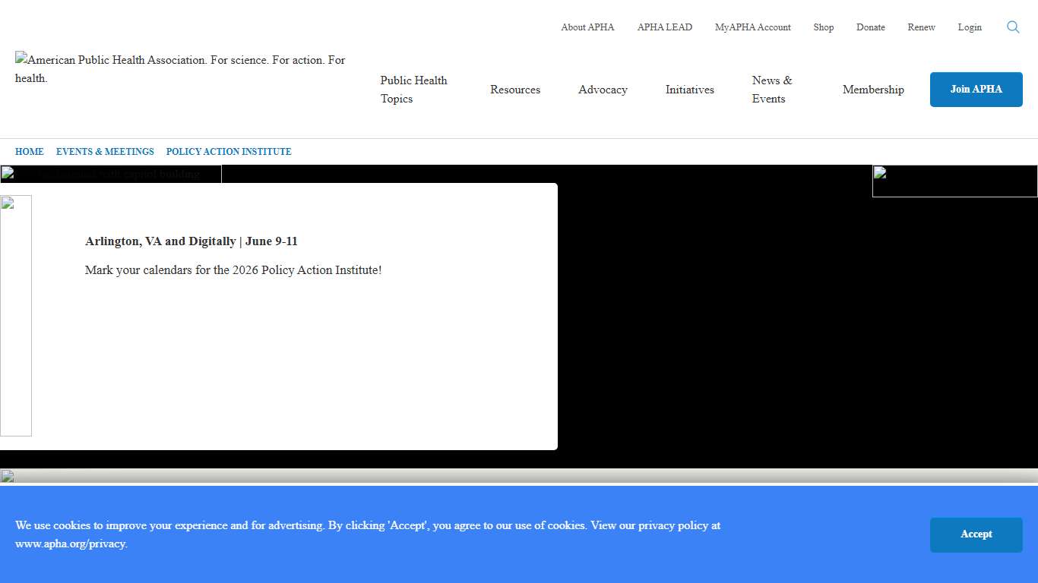Go to About APHA page
The height and width of the screenshot is (583, 1038).
click(587, 27)
